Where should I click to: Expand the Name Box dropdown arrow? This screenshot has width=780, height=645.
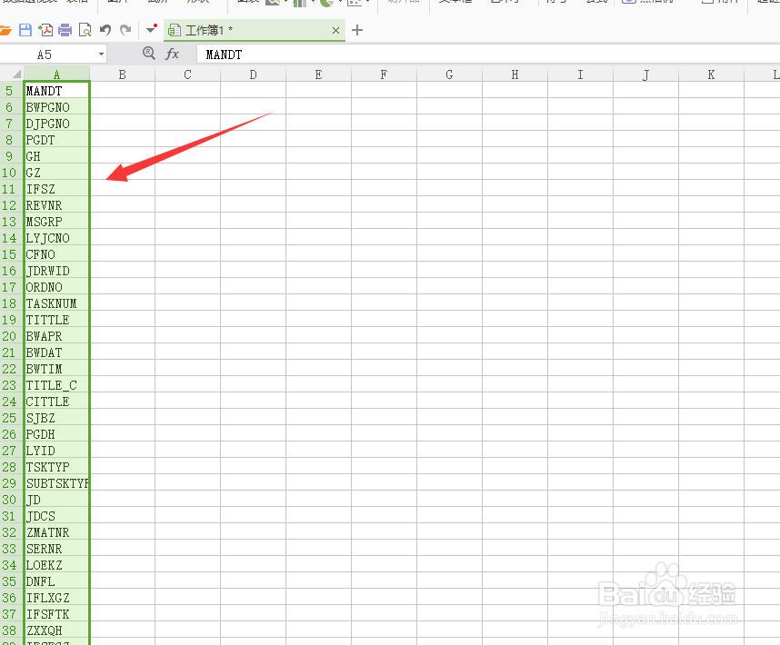coord(101,55)
